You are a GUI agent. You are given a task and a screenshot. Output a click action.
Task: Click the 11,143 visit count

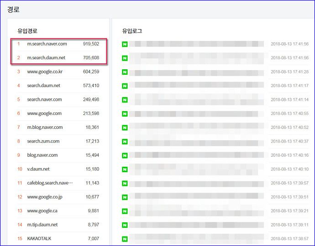point(92,183)
